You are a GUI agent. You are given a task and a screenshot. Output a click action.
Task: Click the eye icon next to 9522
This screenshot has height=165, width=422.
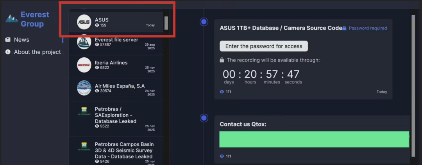(97, 126)
